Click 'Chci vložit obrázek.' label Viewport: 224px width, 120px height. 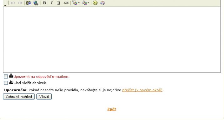30,83
